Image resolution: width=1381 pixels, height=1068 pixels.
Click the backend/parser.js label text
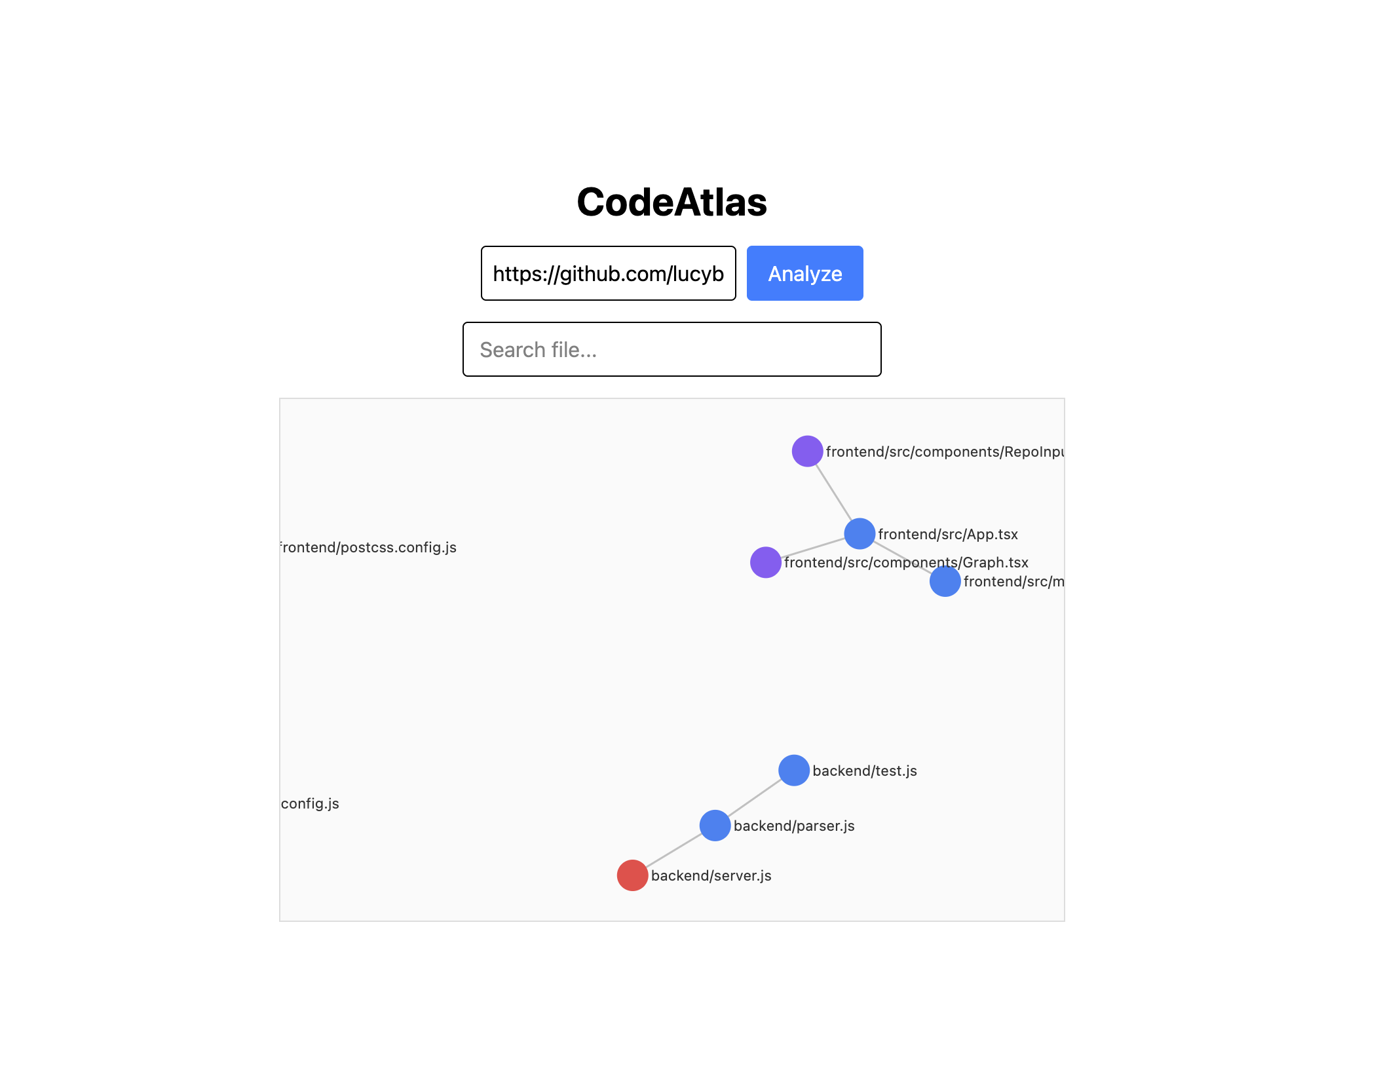[795, 826]
